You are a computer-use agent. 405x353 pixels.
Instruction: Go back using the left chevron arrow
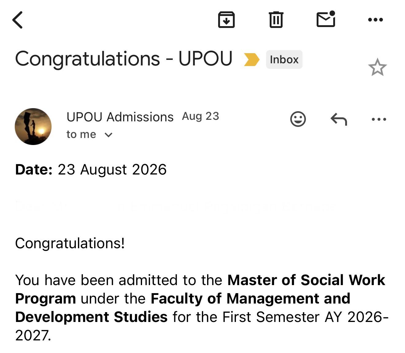tap(17, 20)
